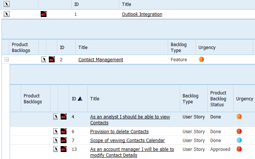Open the Contact Management link
The width and height of the screenshot is (255, 159).
pos(101,60)
